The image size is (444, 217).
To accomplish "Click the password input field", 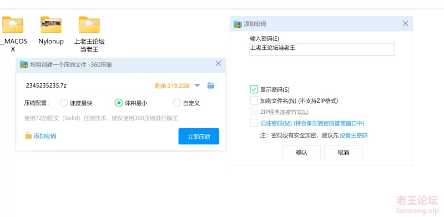I will click(322, 49).
